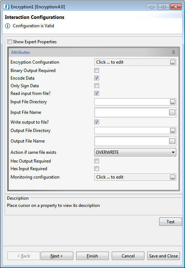Uncheck Write output to file
This screenshot has width=185, height=268.
tap(97, 122)
